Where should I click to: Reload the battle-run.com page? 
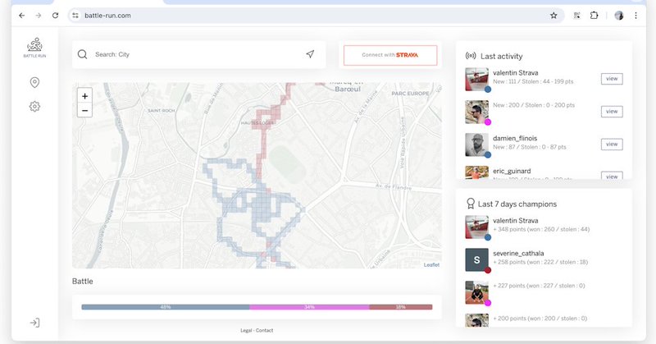(x=55, y=16)
